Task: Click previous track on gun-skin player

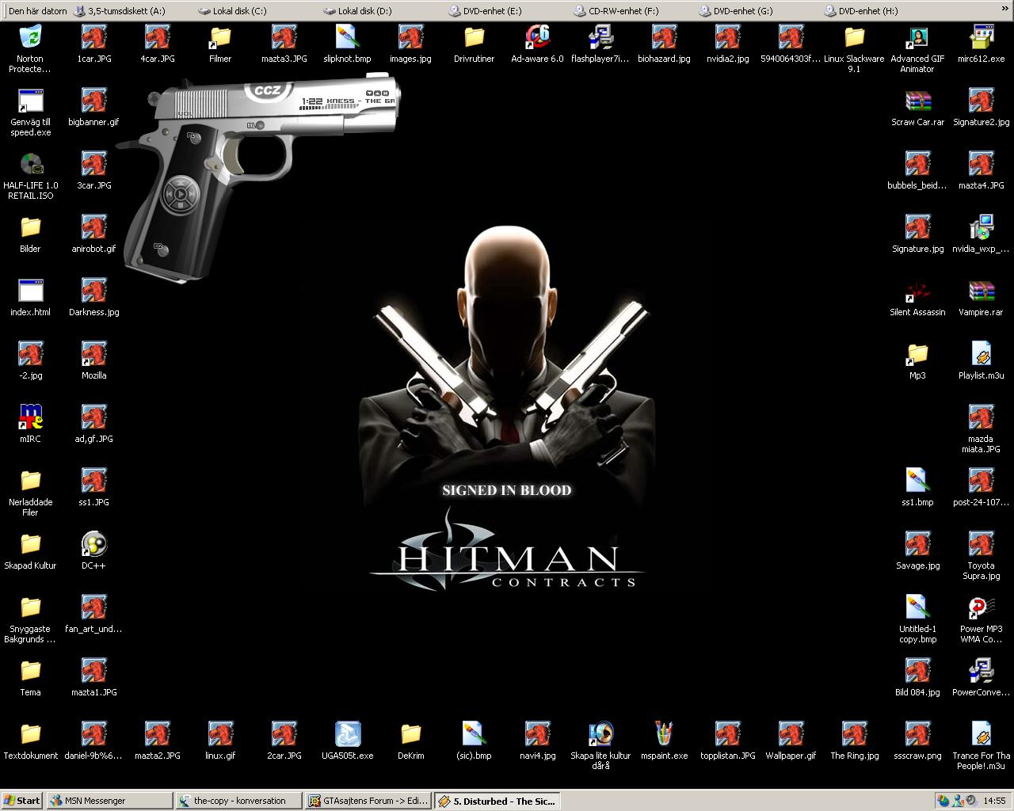Action: (170, 194)
